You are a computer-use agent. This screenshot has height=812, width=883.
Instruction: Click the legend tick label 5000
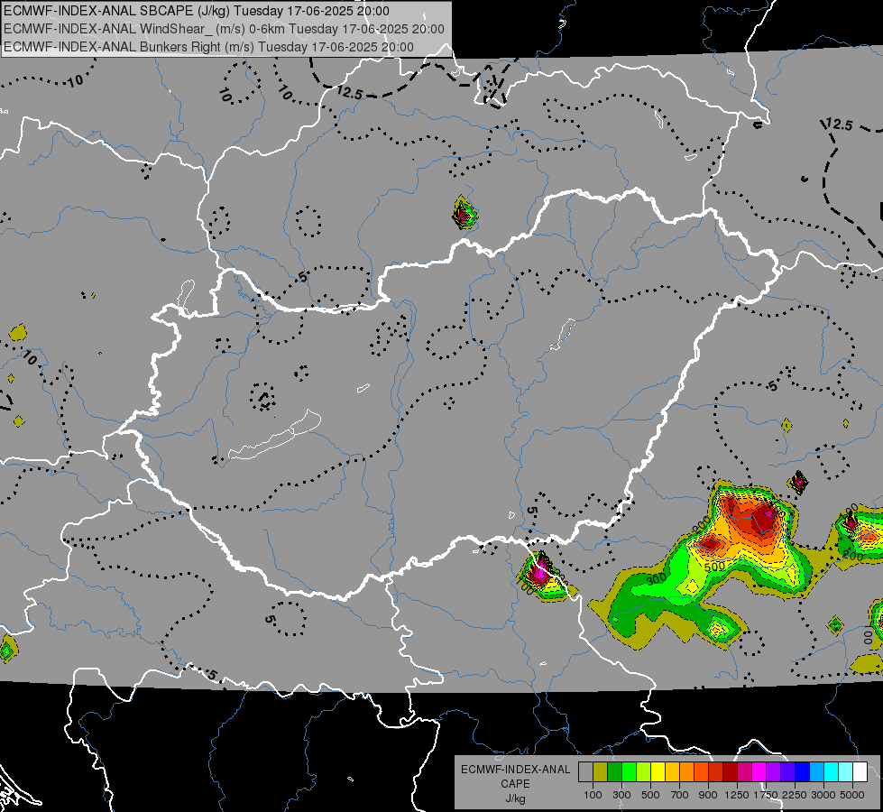[852, 795]
